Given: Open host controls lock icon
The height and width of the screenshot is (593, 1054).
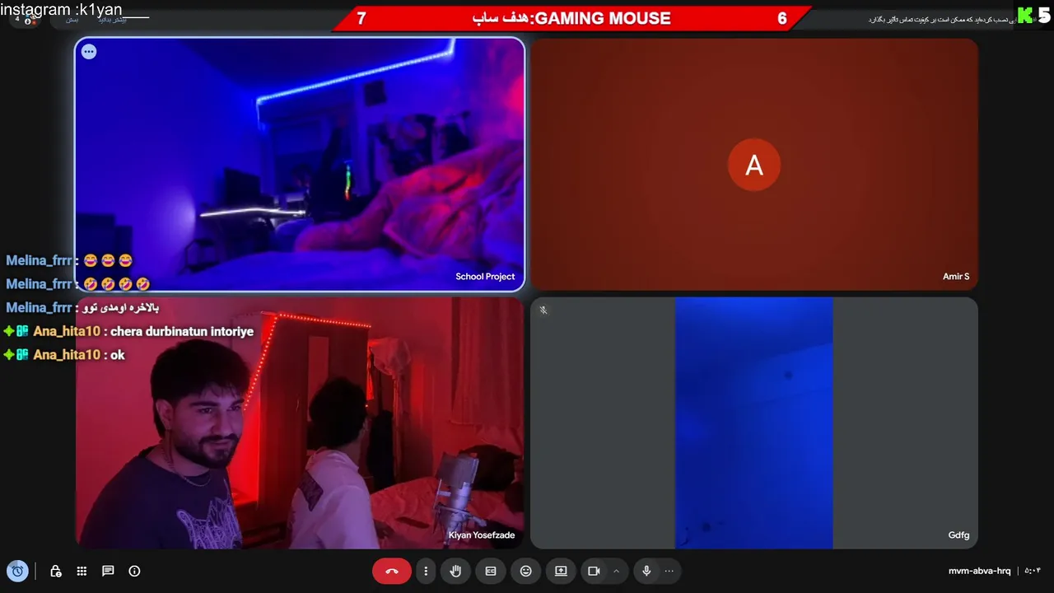Looking at the screenshot, I should (x=56, y=571).
